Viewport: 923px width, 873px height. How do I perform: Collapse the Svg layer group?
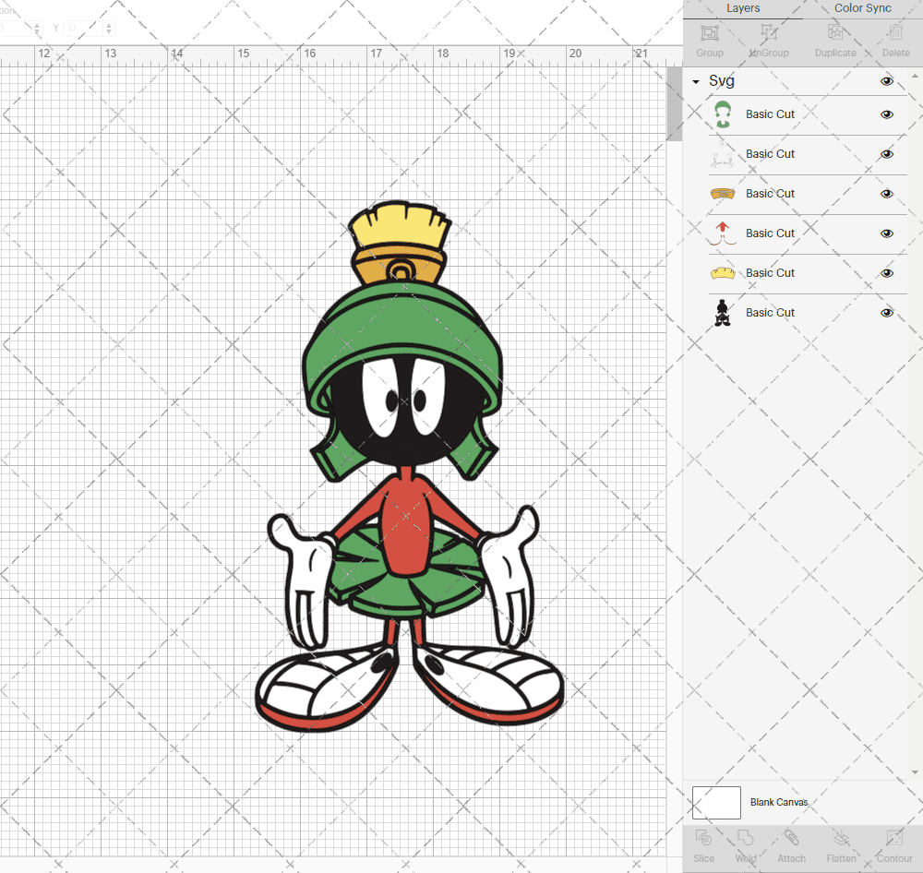pyautogui.click(x=696, y=82)
